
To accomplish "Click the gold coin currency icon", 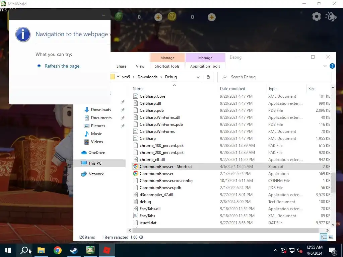I will point(172,17).
